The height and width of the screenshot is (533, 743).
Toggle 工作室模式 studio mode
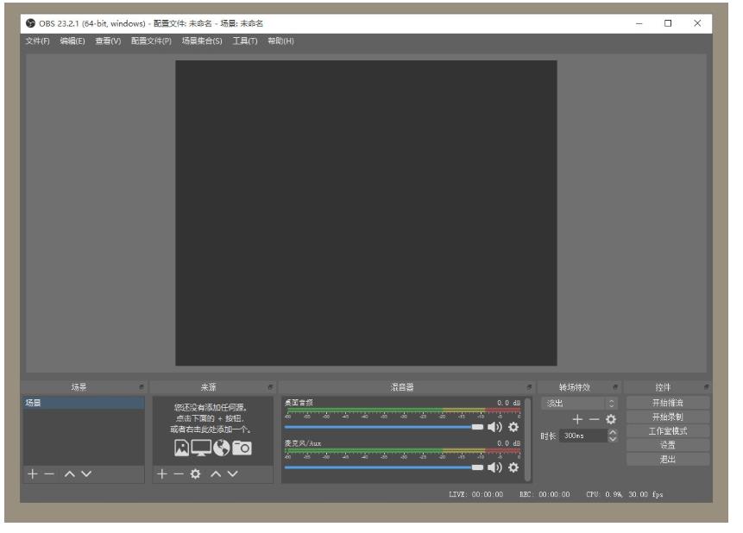tap(668, 430)
